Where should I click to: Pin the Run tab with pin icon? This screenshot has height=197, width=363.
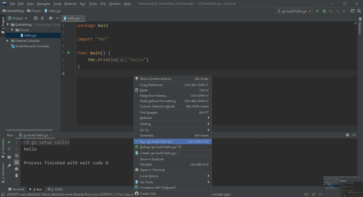(9, 165)
